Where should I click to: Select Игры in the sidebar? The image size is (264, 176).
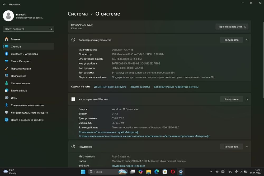[29, 98]
